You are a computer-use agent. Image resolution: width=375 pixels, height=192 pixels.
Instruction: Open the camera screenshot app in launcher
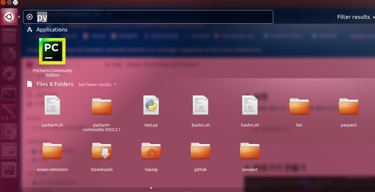point(9,151)
